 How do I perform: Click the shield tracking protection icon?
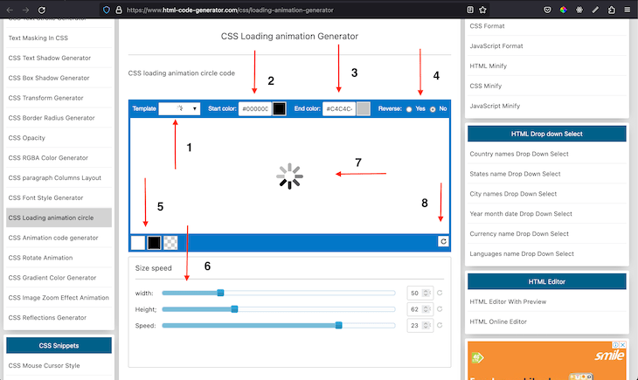click(107, 9)
